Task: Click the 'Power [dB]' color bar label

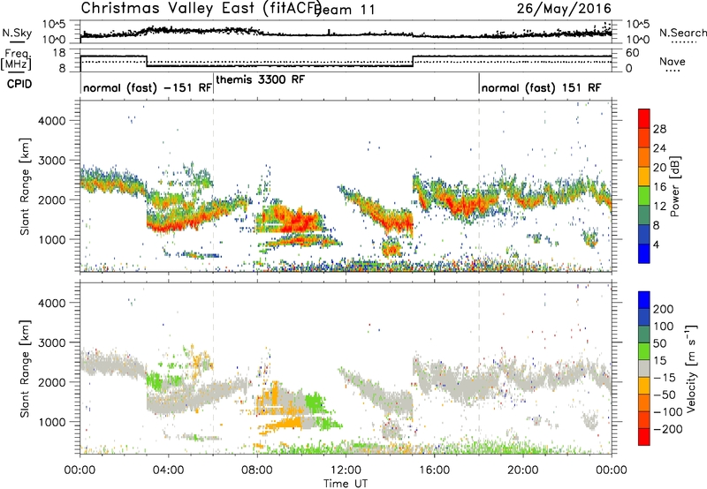Action: [675, 186]
